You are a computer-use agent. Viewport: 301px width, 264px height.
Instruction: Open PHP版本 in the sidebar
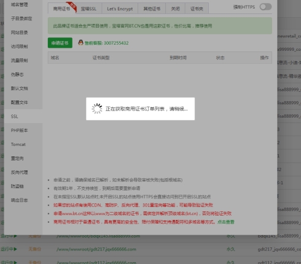pyautogui.click(x=19, y=130)
